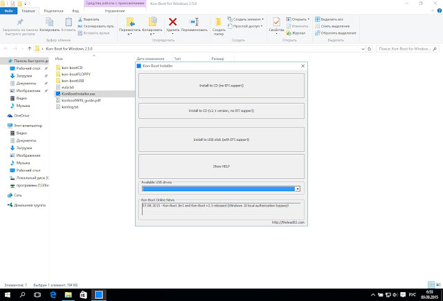Open Task View on taskbar
This screenshot has height=301, width=443.
click(37, 295)
